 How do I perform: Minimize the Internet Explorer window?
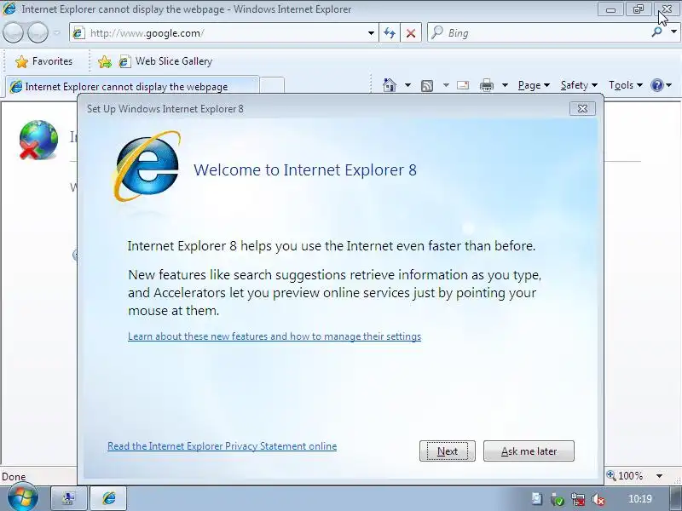point(610,9)
